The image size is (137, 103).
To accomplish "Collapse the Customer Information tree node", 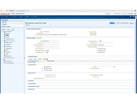I will [2, 31].
